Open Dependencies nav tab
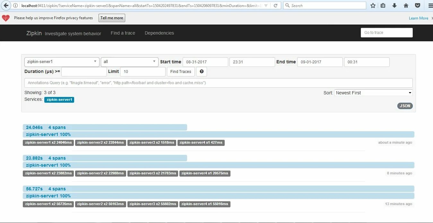 [159, 33]
